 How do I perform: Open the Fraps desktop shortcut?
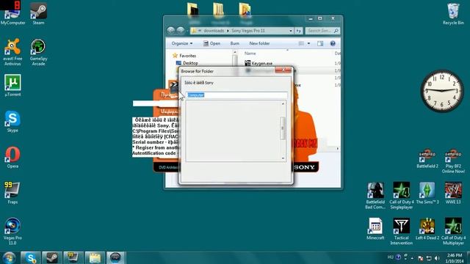click(x=12, y=193)
